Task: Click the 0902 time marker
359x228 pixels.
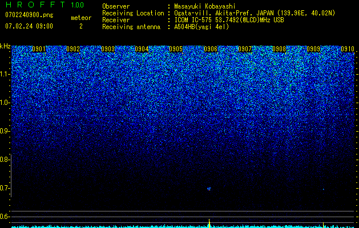Action: coord(73,49)
